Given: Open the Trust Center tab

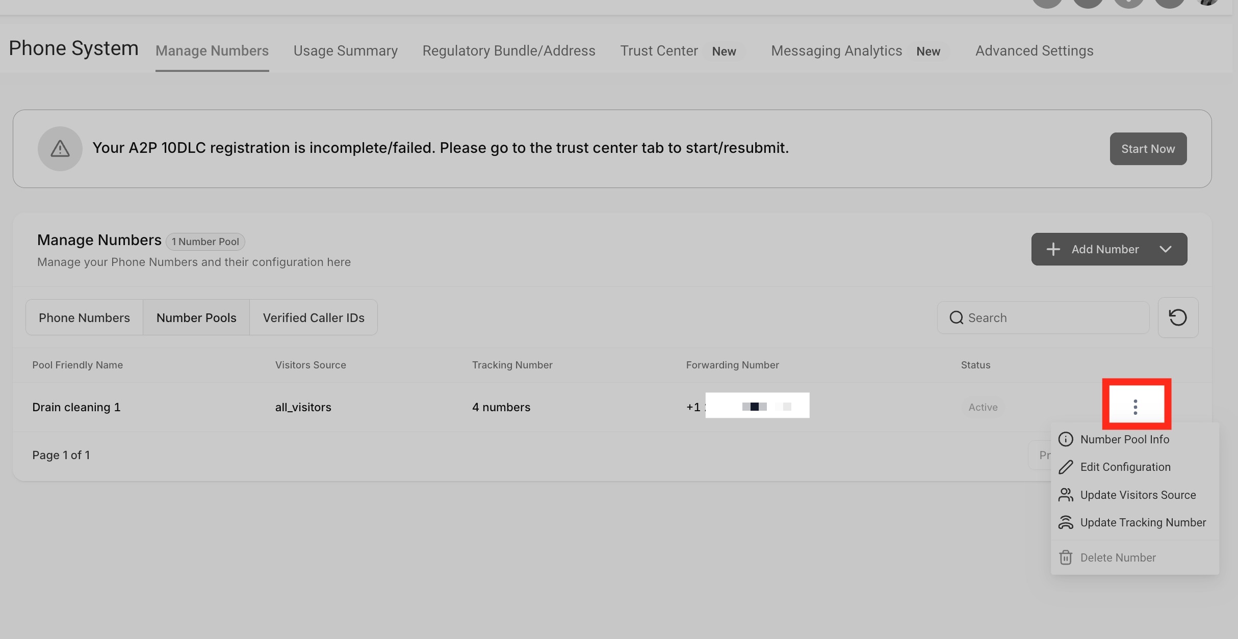Looking at the screenshot, I should point(659,51).
